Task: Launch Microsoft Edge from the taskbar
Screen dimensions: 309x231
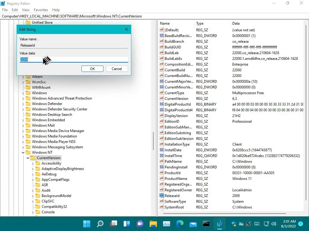Action: [180, 223]
